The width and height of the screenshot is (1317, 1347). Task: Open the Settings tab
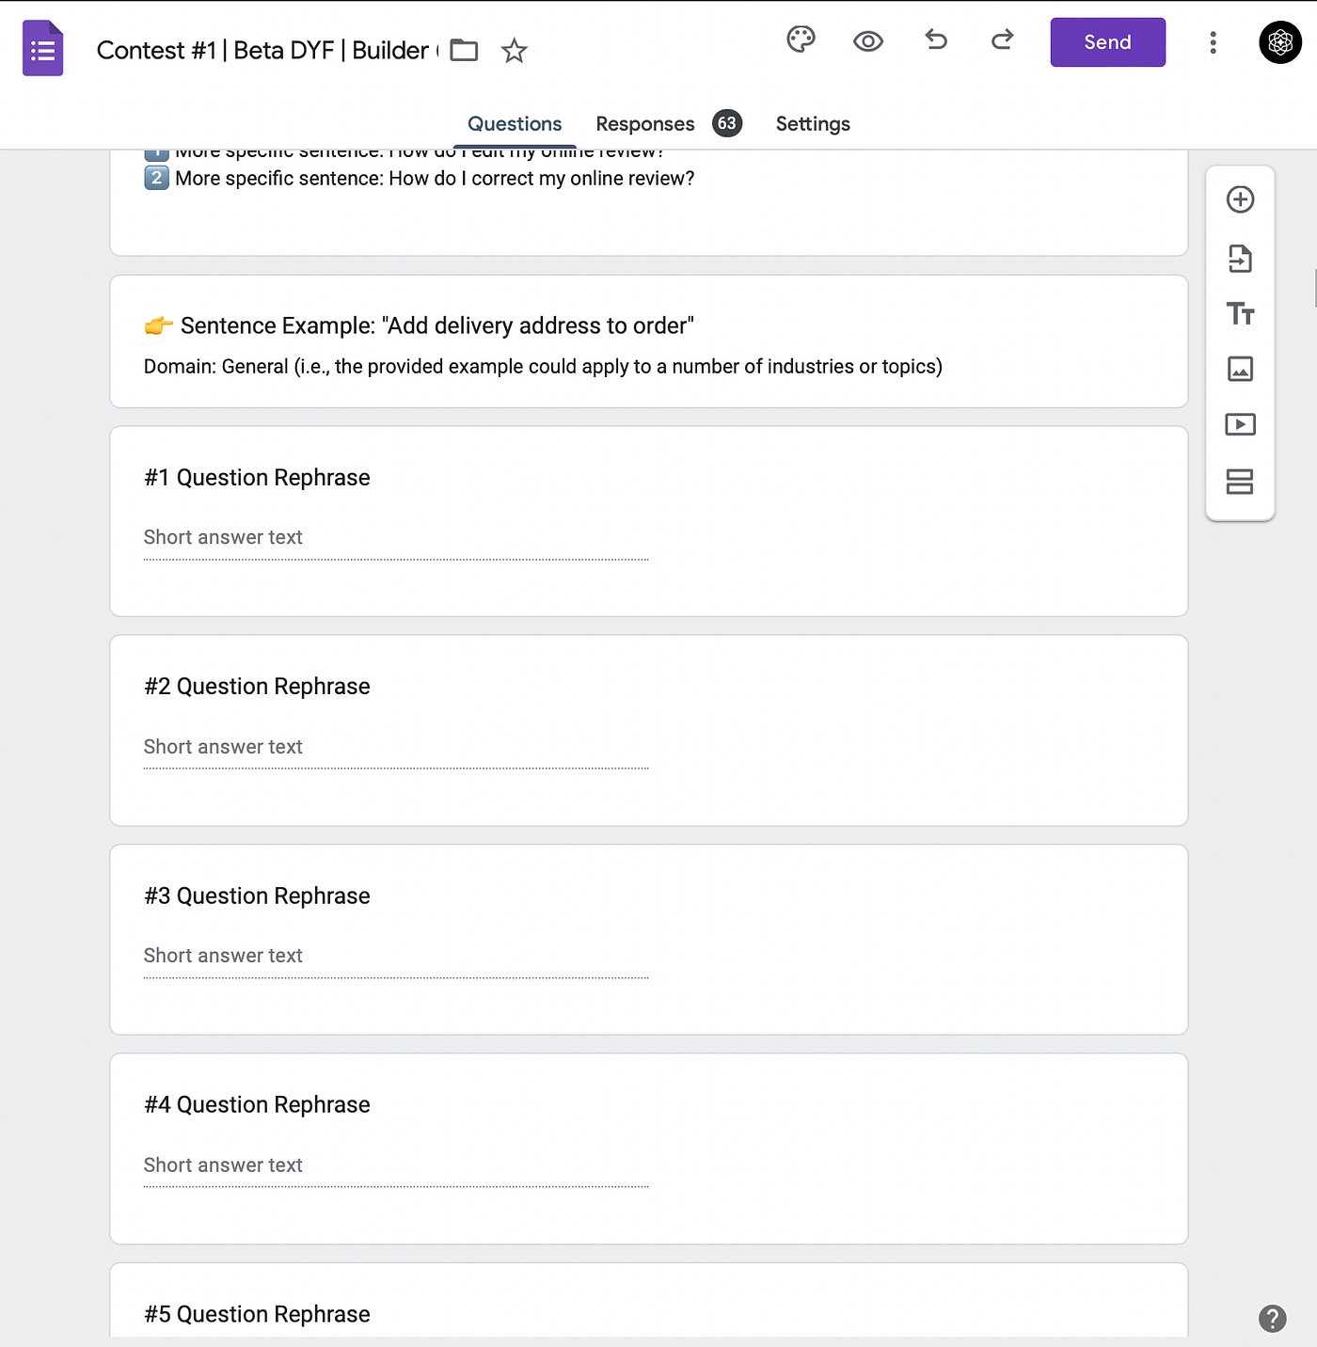[813, 123]
